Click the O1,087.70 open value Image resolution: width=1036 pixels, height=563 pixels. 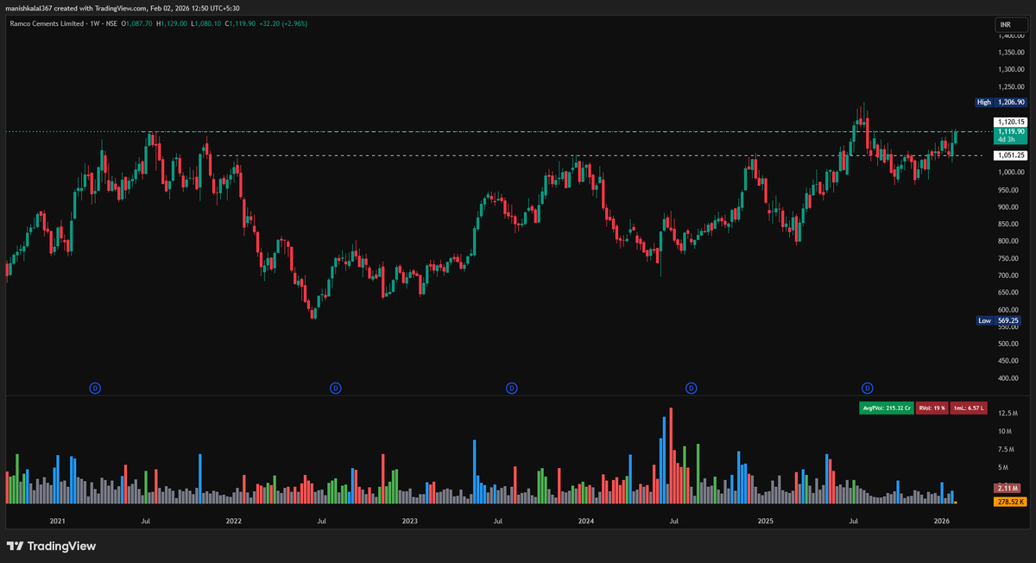click(x=136, y=23)
